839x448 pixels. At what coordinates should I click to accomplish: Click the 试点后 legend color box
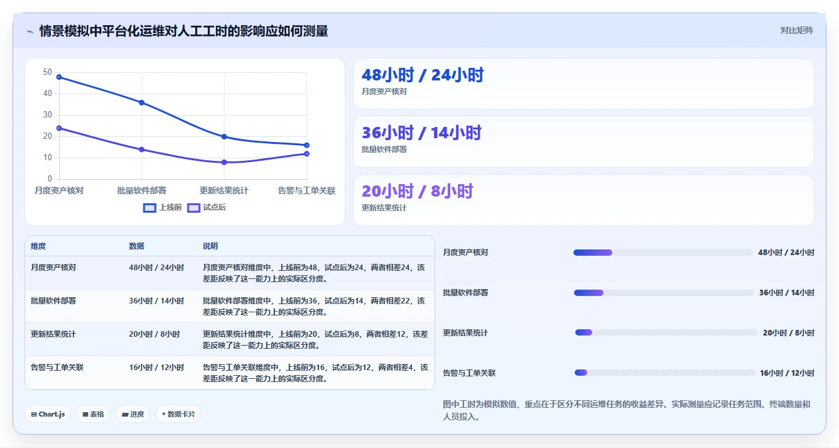pyautogui.click(x=193, y=207)
